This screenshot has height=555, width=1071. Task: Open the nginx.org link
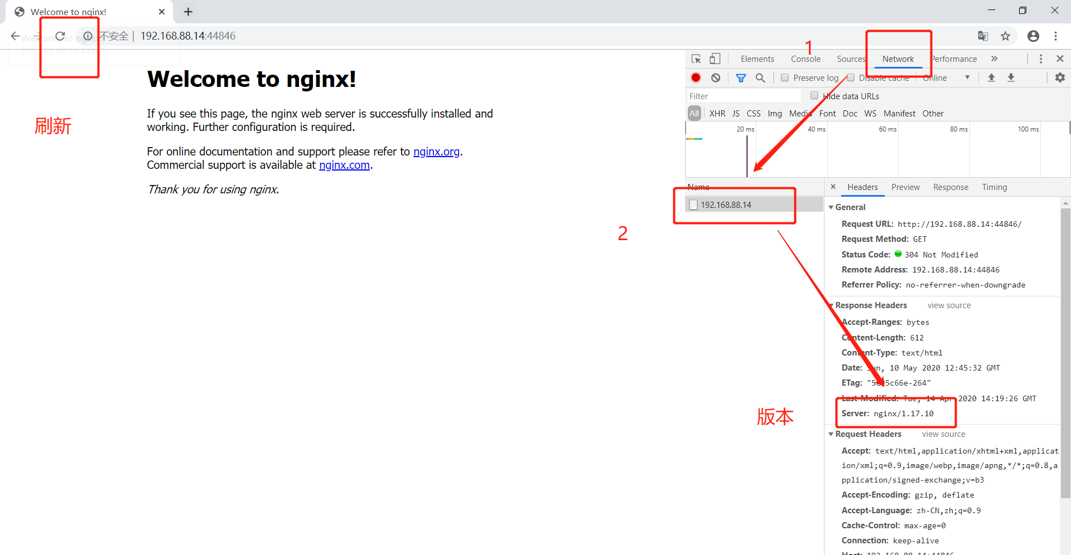(436, 152)
